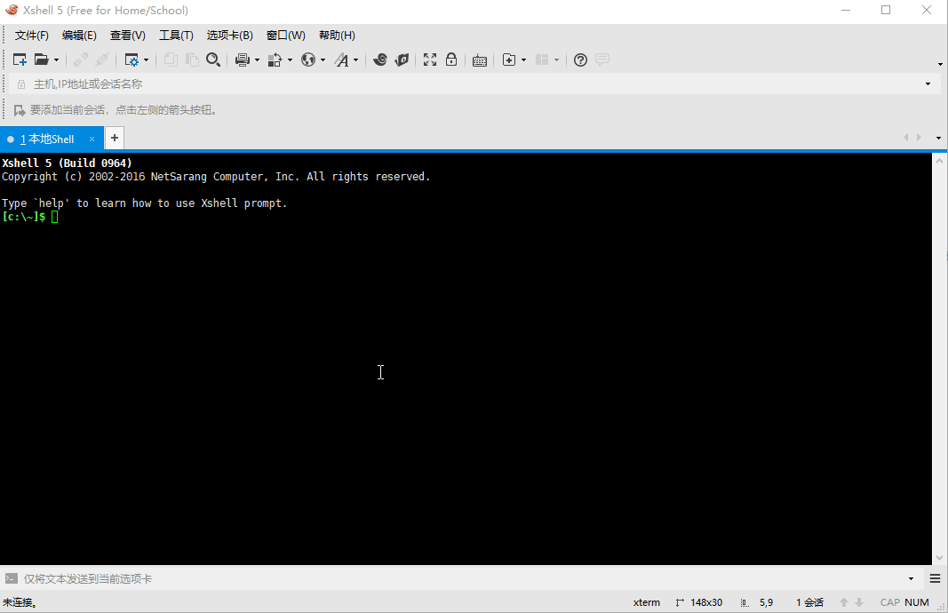Click the Copy toolbar icon

171,60
